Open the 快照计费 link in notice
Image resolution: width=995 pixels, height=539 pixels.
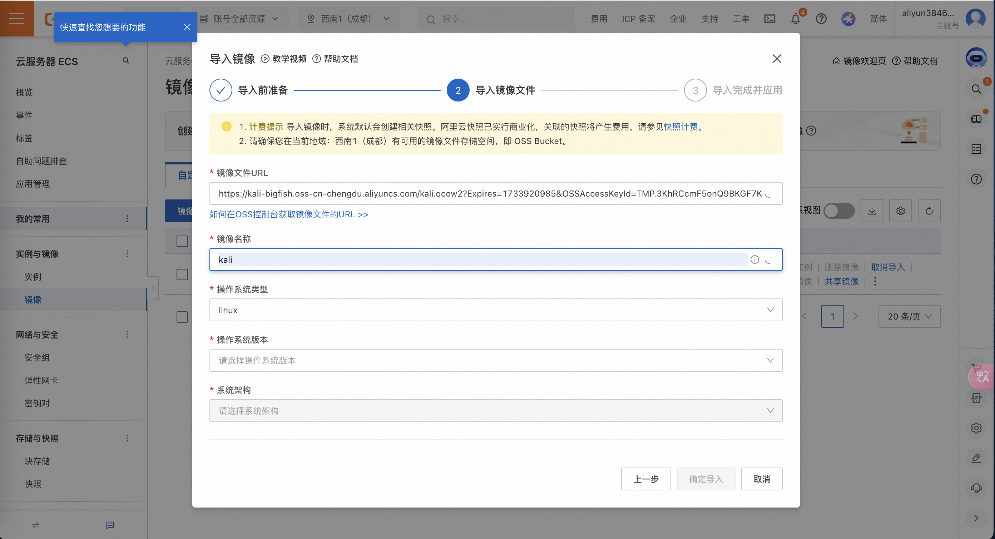[680, 127]
